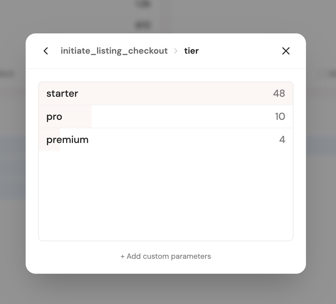
Task: Open Add custom parameters
Action: click(168, 256)
